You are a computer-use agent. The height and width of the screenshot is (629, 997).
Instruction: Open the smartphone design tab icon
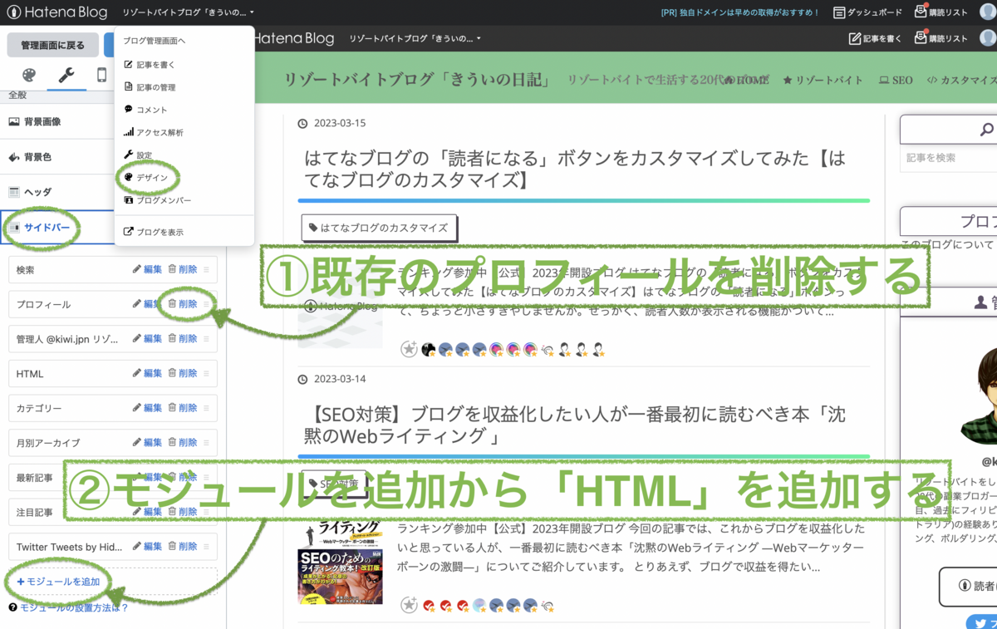click(101, 76)
